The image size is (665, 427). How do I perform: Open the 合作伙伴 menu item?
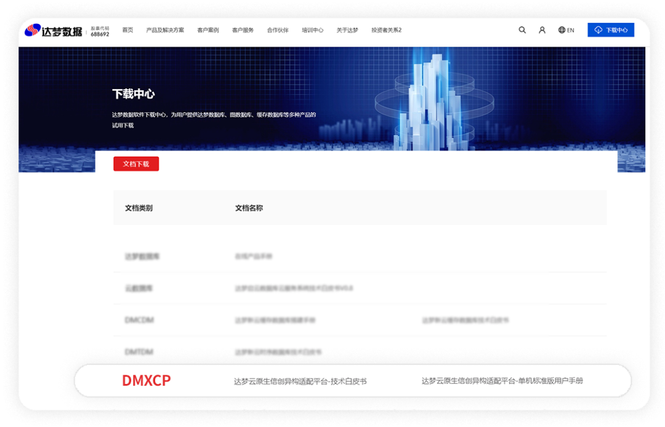277,30
